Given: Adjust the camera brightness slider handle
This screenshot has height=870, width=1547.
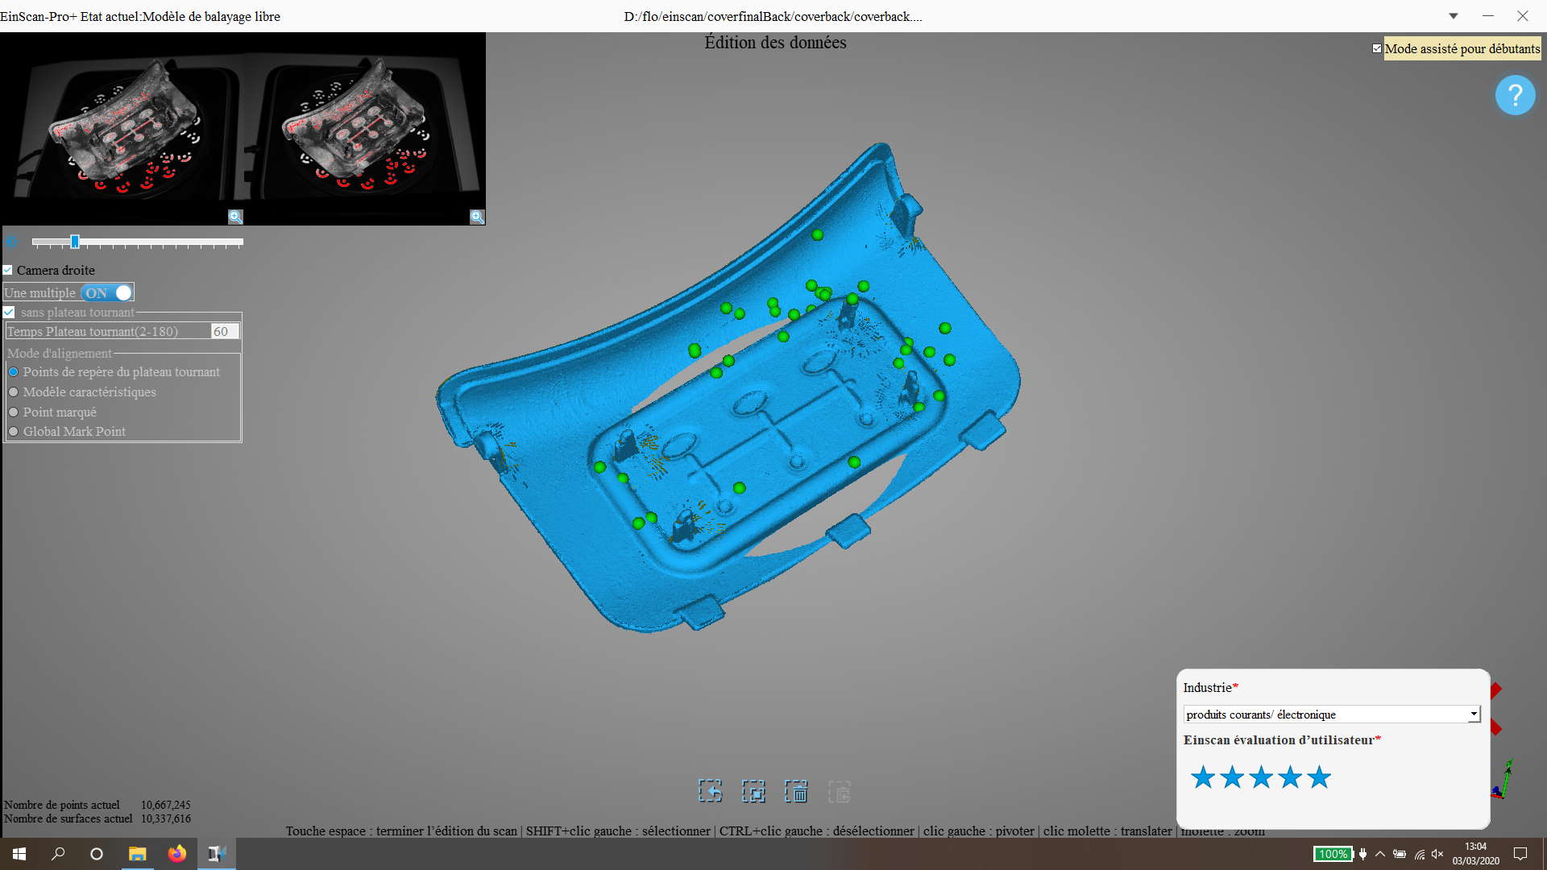Looking at the screenshot, I should (x=75, y=242).
